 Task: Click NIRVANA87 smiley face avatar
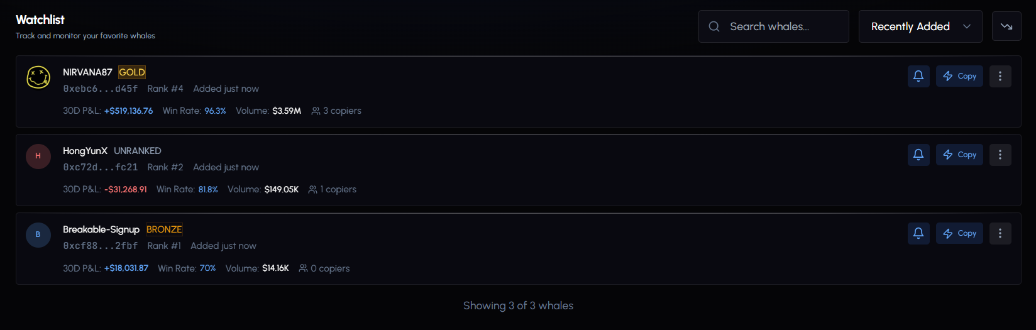coord(38,77)
